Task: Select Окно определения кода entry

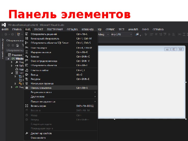Action: point(61,61)
